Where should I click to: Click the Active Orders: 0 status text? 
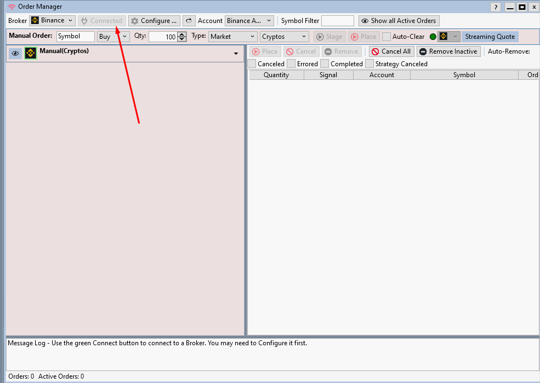tap(61, 376)
